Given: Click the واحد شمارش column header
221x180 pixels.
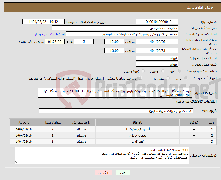Looking at the screenshot, I should tap(81, 123).
